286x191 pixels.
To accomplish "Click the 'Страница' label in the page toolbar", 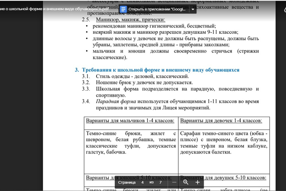I will tap(127, 182).
